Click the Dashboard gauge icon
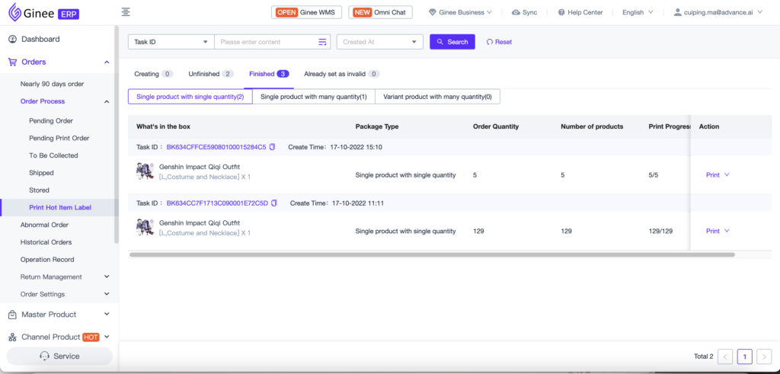This screenshot has height=374, width=780. (13, 39)
